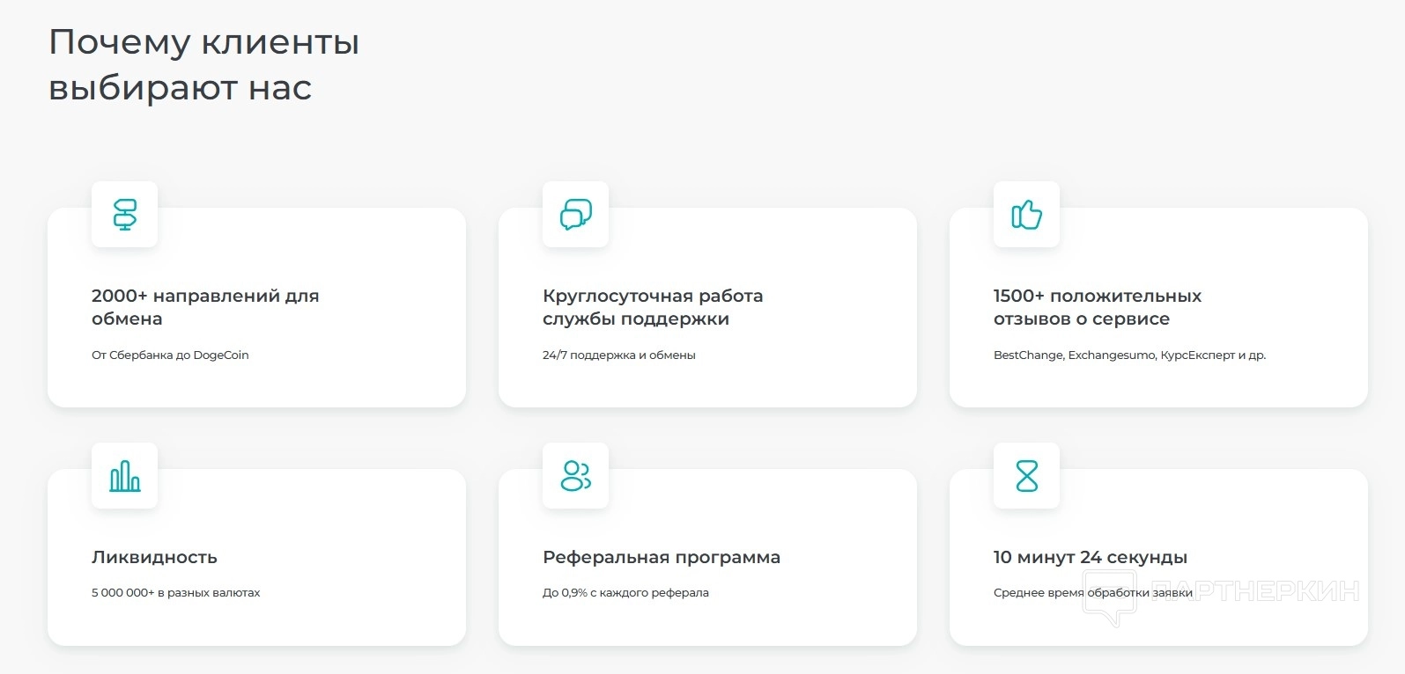Click the thumbs-up reviews icon
Screen dimensions: 1405x674
click(x=1026, y=215)
